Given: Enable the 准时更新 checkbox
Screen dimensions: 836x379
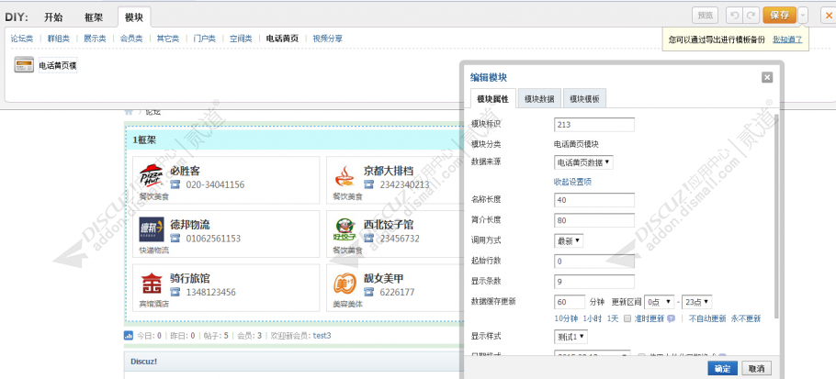Looking at the screenshot, I should point(627,318).
